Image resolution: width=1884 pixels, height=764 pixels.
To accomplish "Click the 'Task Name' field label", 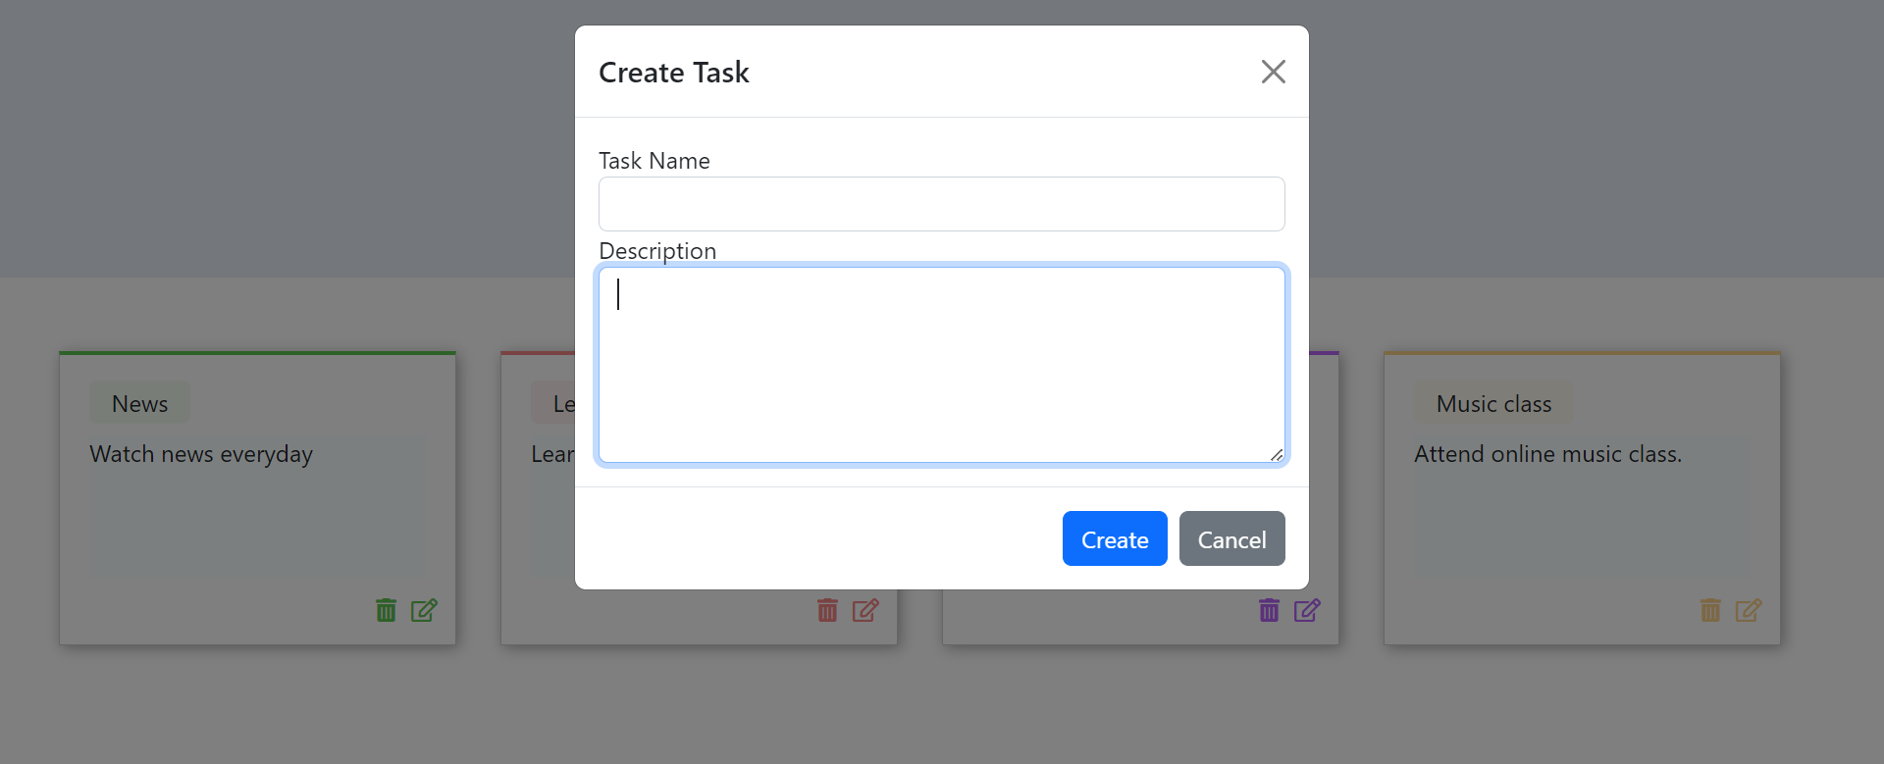I will pos(654,161).
